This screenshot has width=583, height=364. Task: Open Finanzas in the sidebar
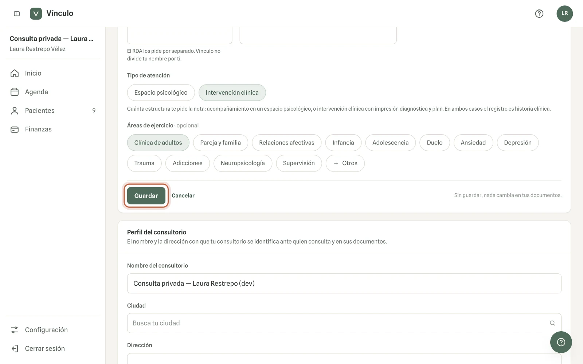[x=53, y=129]
